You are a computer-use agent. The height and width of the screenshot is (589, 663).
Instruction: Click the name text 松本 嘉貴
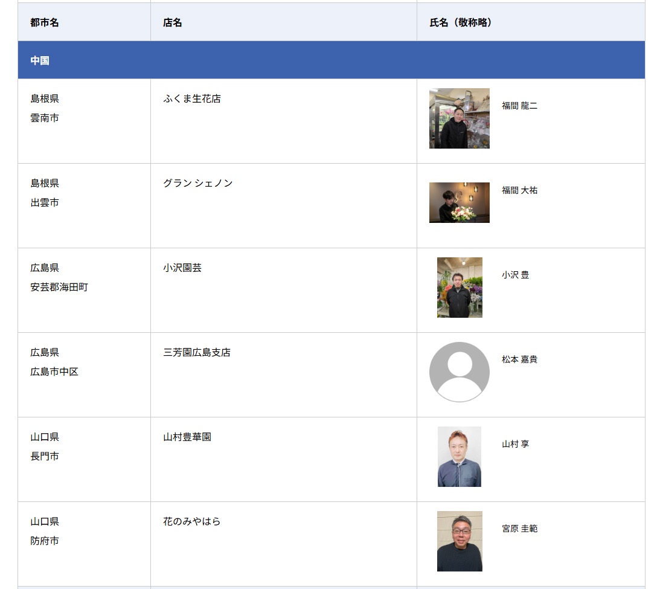coord(519,359)
